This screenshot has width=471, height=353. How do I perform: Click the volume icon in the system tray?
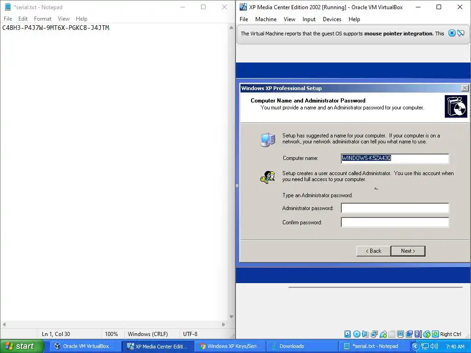point(434,346)
